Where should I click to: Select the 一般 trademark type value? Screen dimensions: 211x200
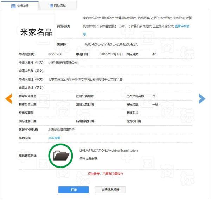pyautogui.click(x=155, y=104)
